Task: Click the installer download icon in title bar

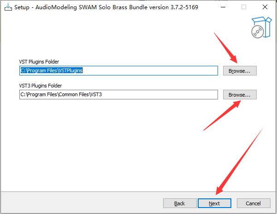Action: [x=8, y=7]
